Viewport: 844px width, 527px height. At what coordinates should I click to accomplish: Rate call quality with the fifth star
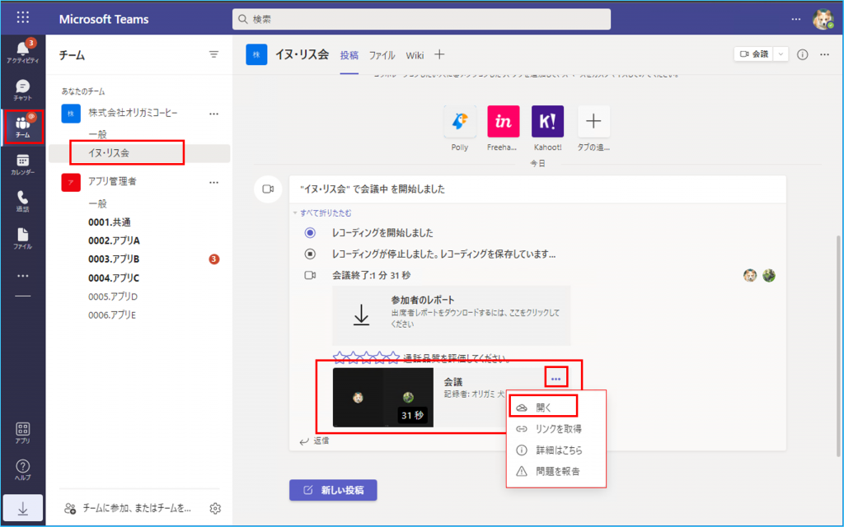pos(392,358)
